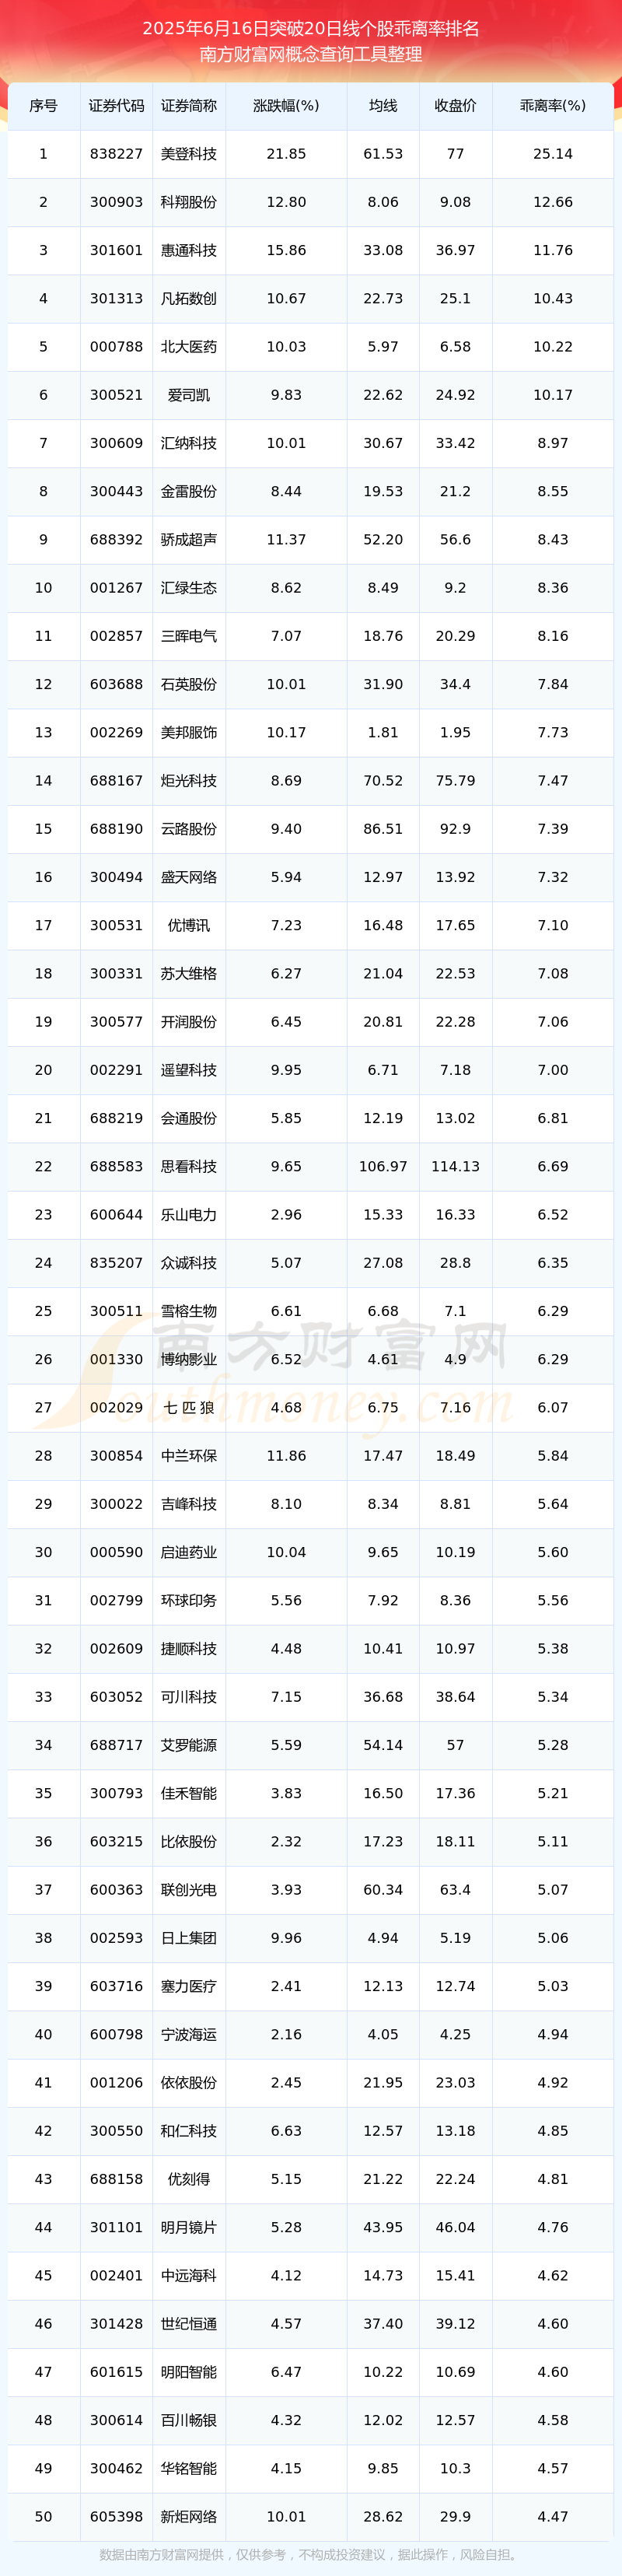Screen dimensions: 622x2576
Task: Select stock name 云路股份
Action: [189, 829]
